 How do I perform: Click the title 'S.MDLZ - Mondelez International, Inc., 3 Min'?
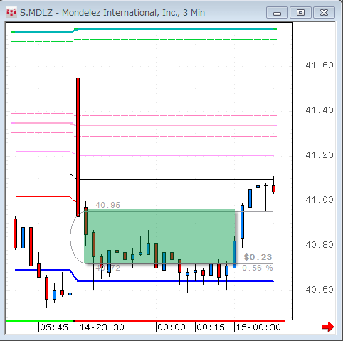coord(112,13)
